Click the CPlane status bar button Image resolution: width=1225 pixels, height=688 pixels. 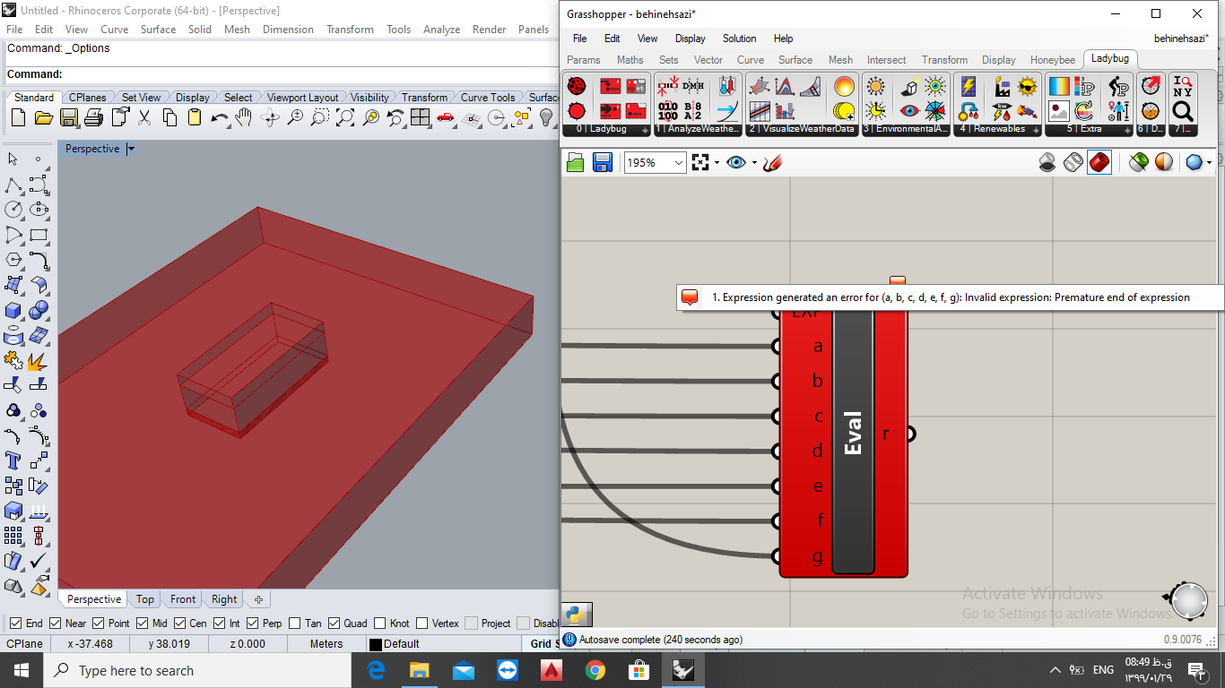coord(24,644)
